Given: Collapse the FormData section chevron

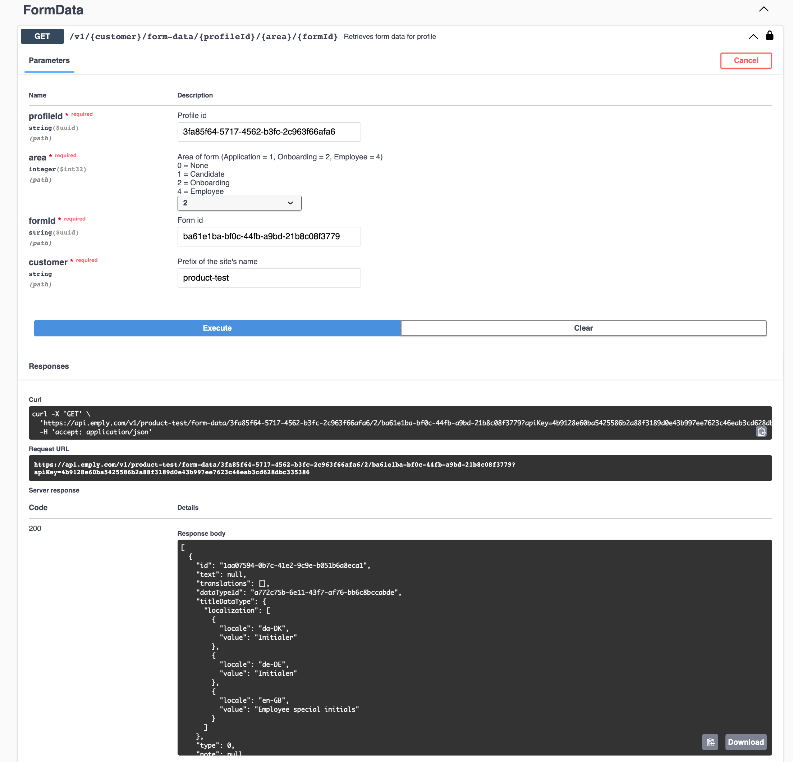Looking at the screenshot, I should (x=763, y=9).
